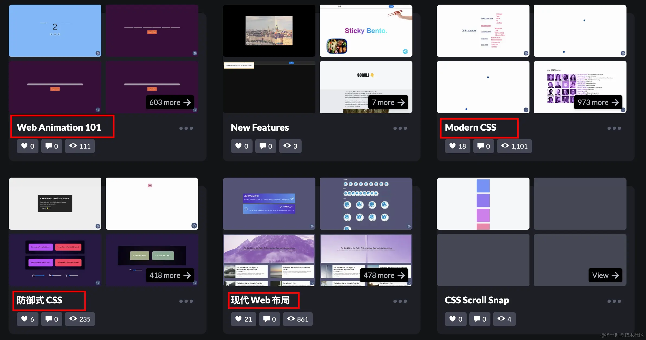Click the 603 more button
Viewport: 646px width, 340px height.
click(x=170, y=102)
